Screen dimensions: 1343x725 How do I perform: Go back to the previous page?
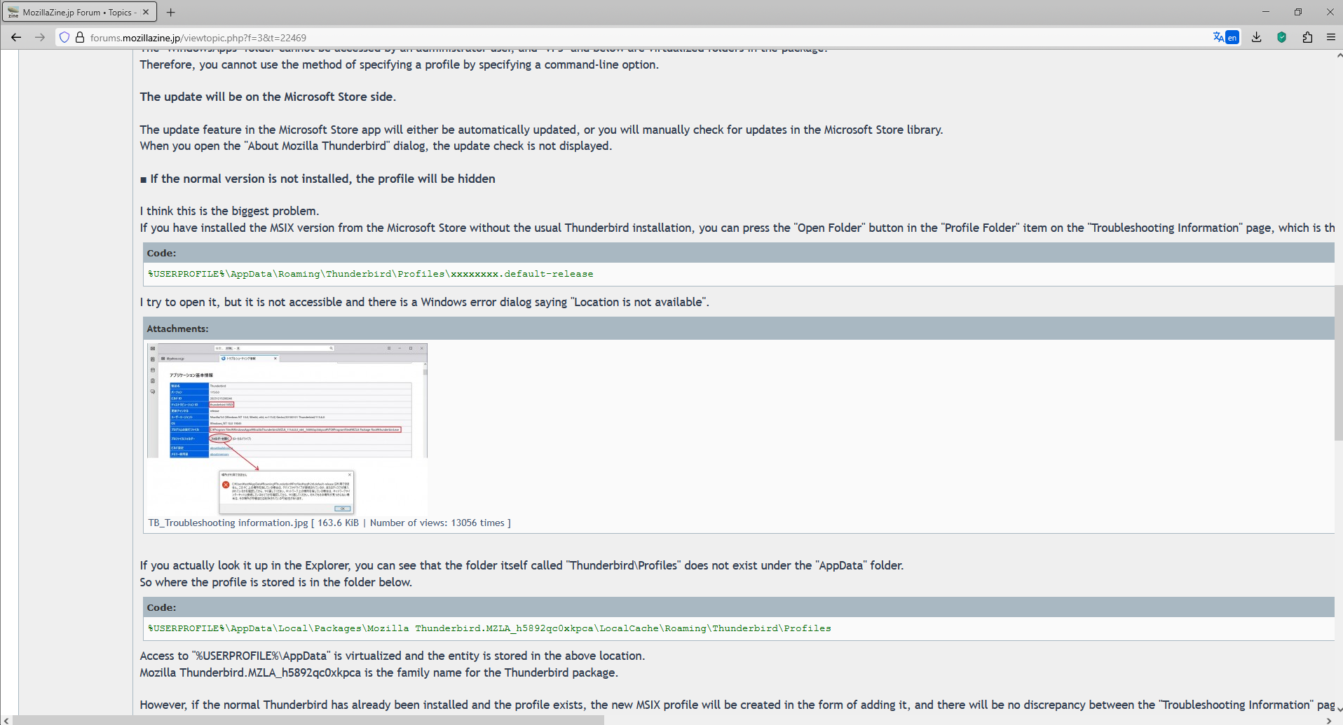coord(16,38)
